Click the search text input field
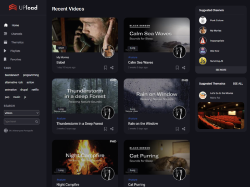 (x=19, y=122)
